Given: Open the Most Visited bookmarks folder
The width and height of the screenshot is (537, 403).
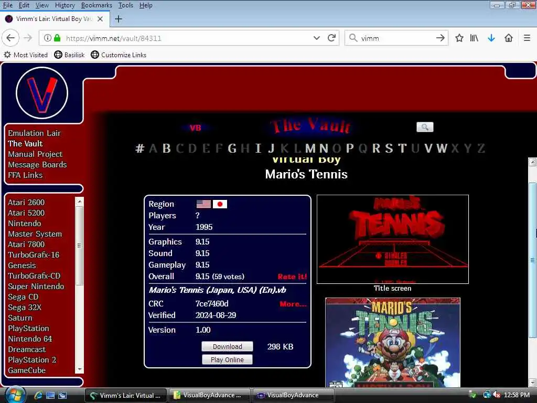Looking at the screenshot, I should tap(26, 55).
